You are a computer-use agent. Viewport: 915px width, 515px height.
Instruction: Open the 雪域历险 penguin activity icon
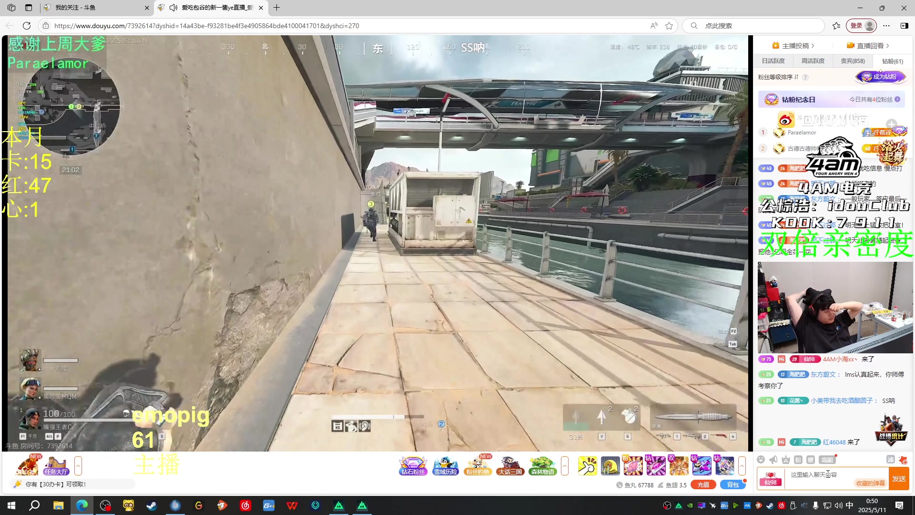(446, 466)
